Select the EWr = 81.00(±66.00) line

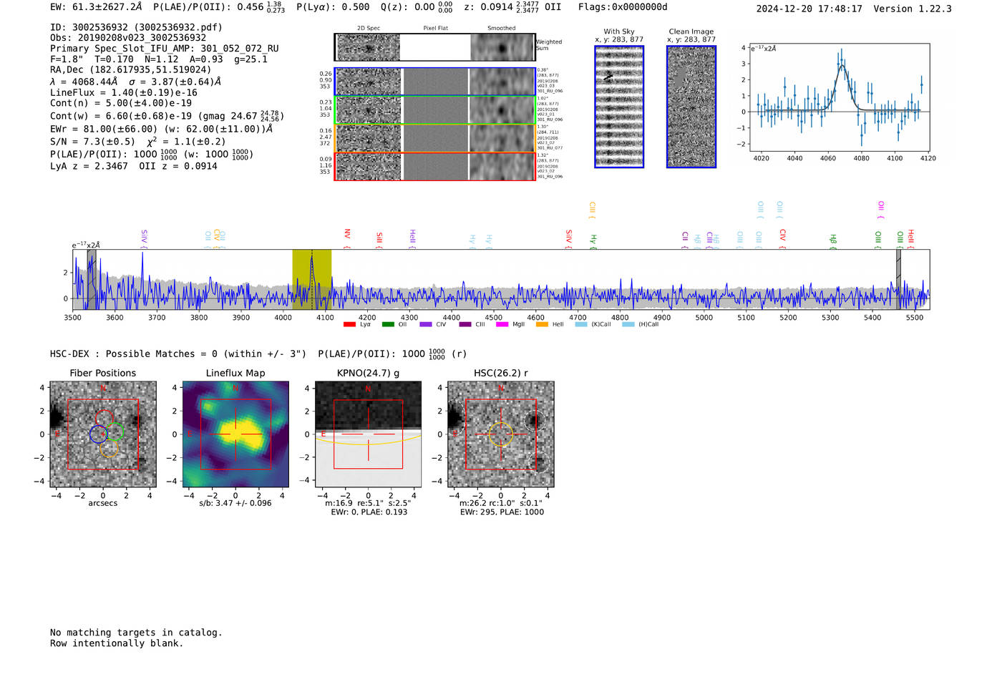(x=162, y=129)
